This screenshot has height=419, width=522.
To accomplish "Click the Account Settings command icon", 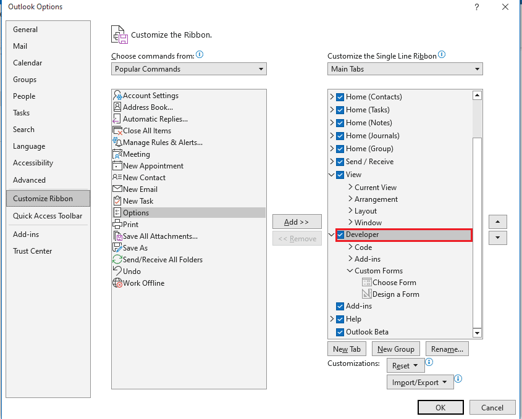I will coord(117,96).
